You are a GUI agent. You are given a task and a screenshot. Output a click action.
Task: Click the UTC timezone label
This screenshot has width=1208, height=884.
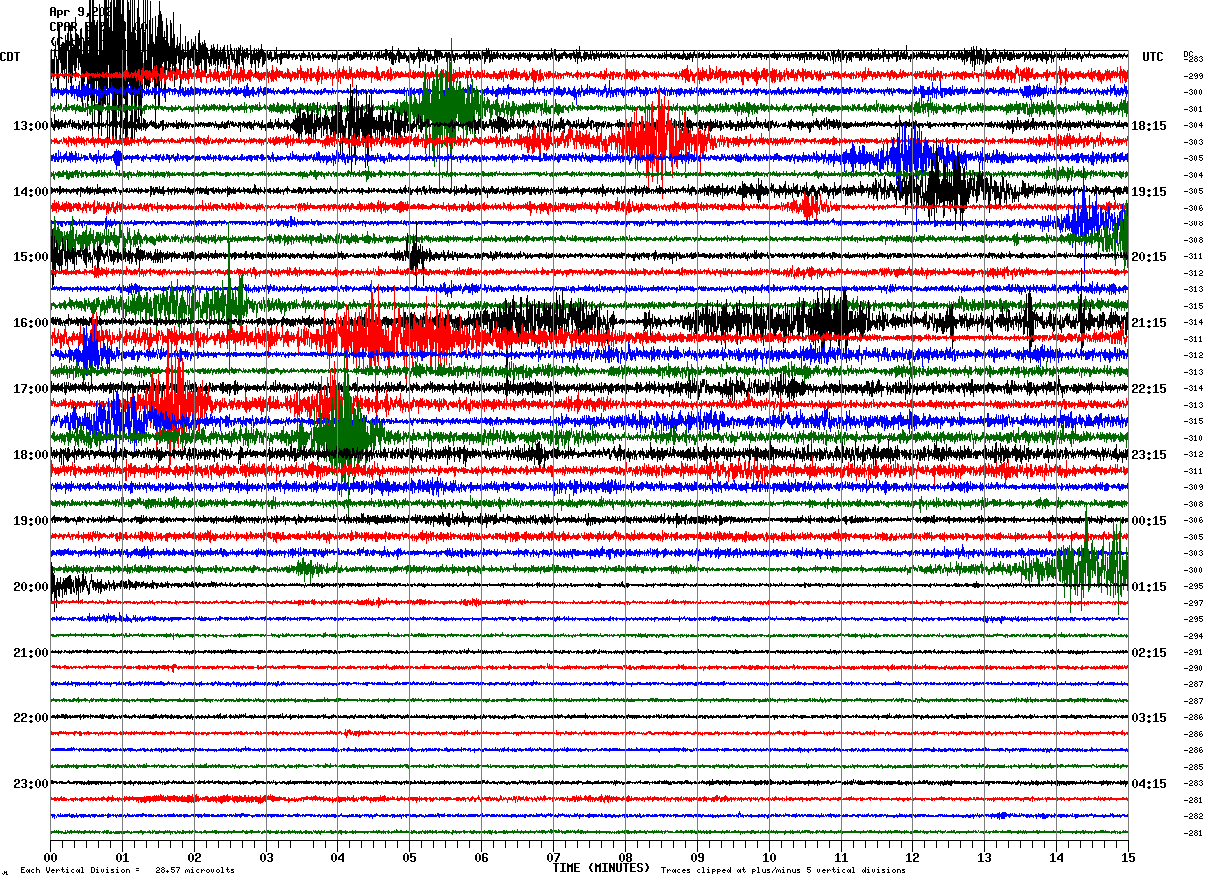tap(1153, 57)
